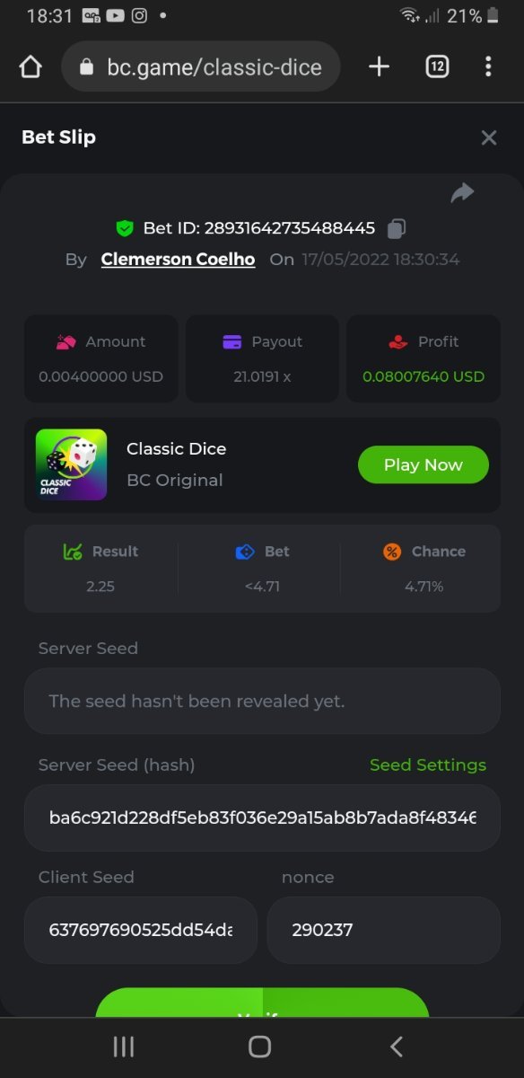
Task: Tap the Android back navigation arrow
Action: pyautogui.click(x=397, y=1047)
